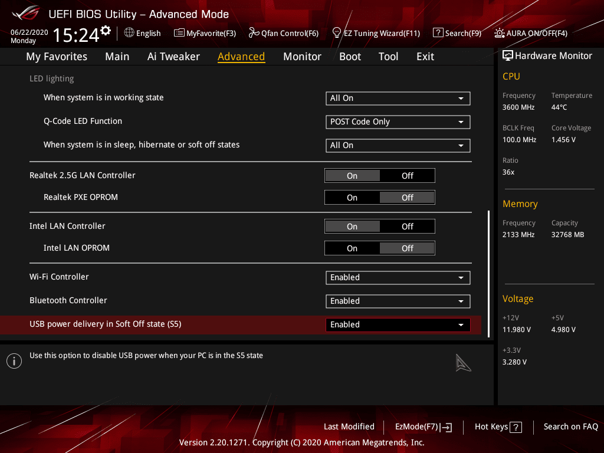This screenshot has width=604, height=453.
Task: Click the mouse pointer arrow graphic
Action: 462,363
